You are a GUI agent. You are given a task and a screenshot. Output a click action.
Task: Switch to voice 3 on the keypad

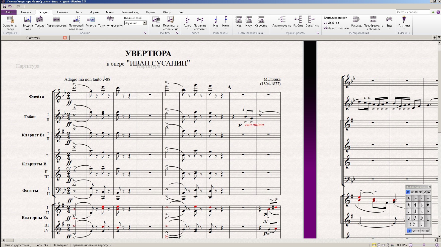(418, 231)
